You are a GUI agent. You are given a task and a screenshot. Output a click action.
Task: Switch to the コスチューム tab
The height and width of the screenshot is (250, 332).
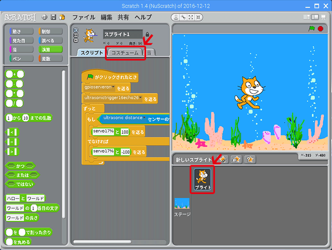click(125, 53)
